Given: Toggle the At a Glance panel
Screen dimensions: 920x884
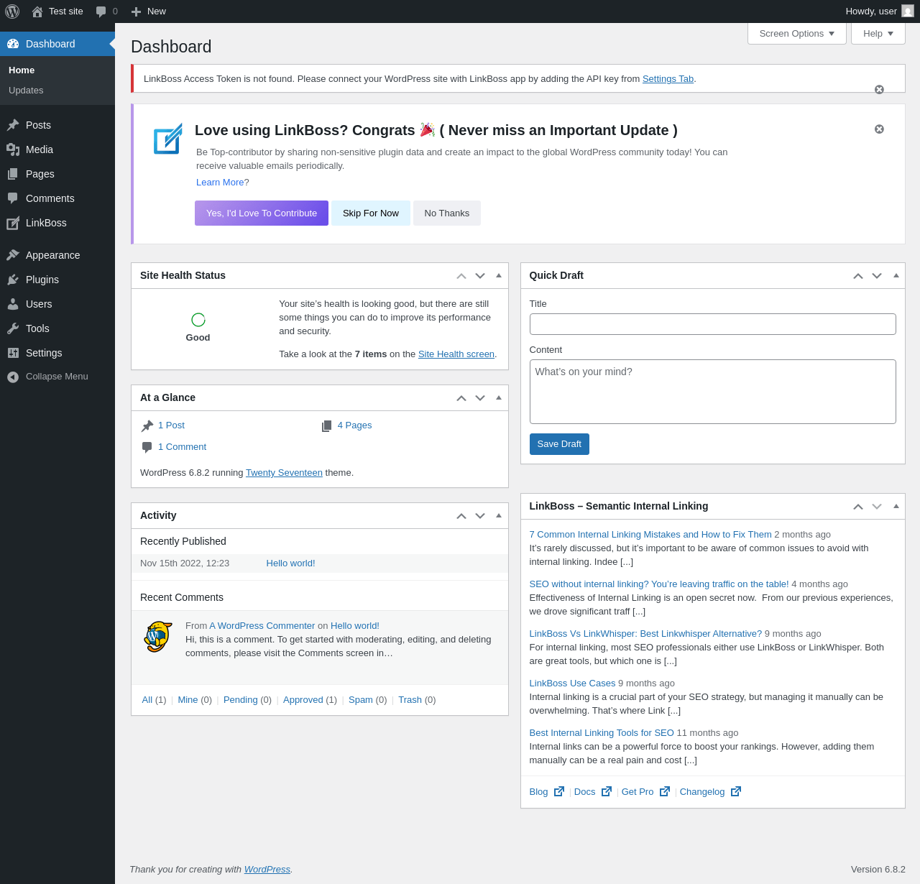Looking at the screenshot, I should click(499, 397).
